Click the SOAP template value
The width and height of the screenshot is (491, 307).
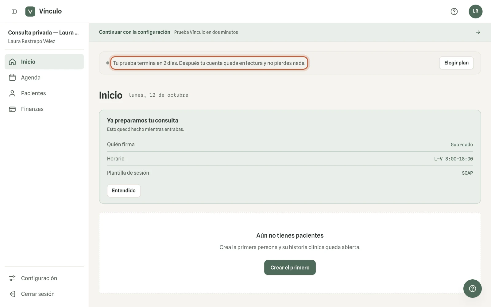(x=467, y=173)
